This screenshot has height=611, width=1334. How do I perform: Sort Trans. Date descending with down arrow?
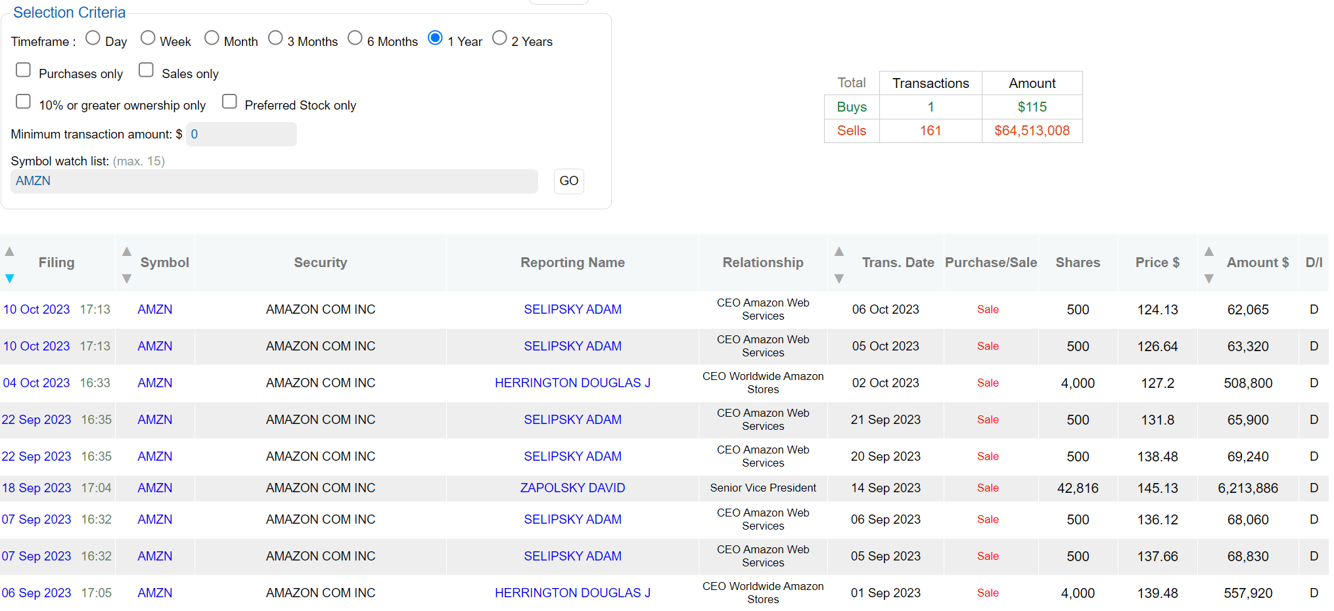[839, 279]
